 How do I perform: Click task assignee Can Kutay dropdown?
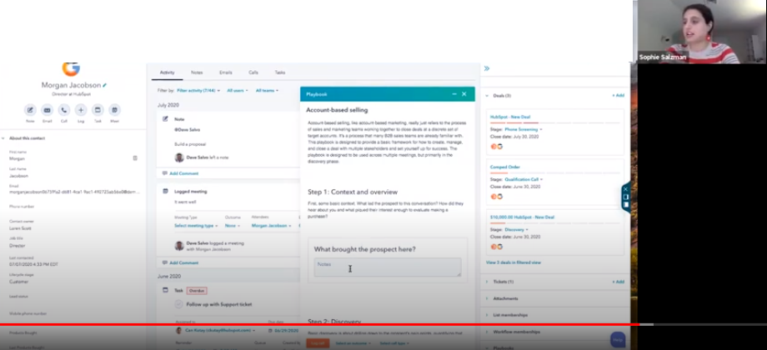(221, 331)
